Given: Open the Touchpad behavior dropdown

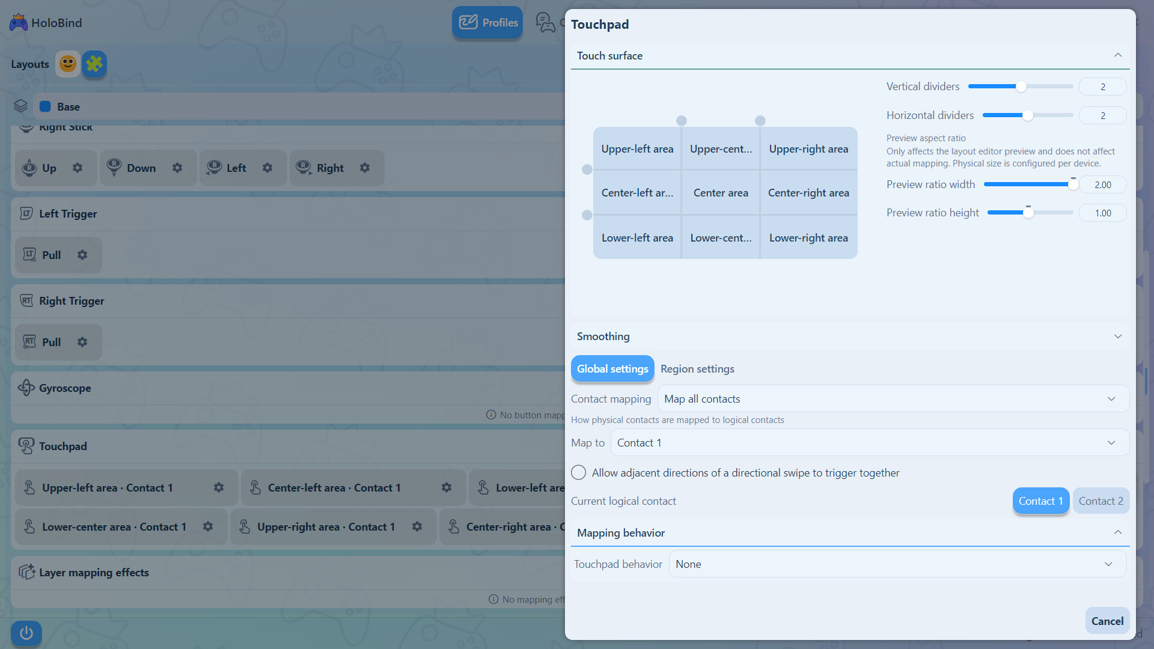Looking at the screenshot, I should [897, 564].
